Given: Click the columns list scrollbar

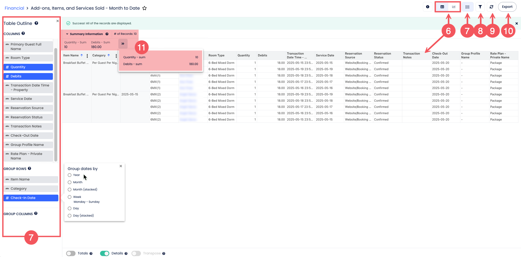Looking at the screenshot, I should [x=55, y=104].
